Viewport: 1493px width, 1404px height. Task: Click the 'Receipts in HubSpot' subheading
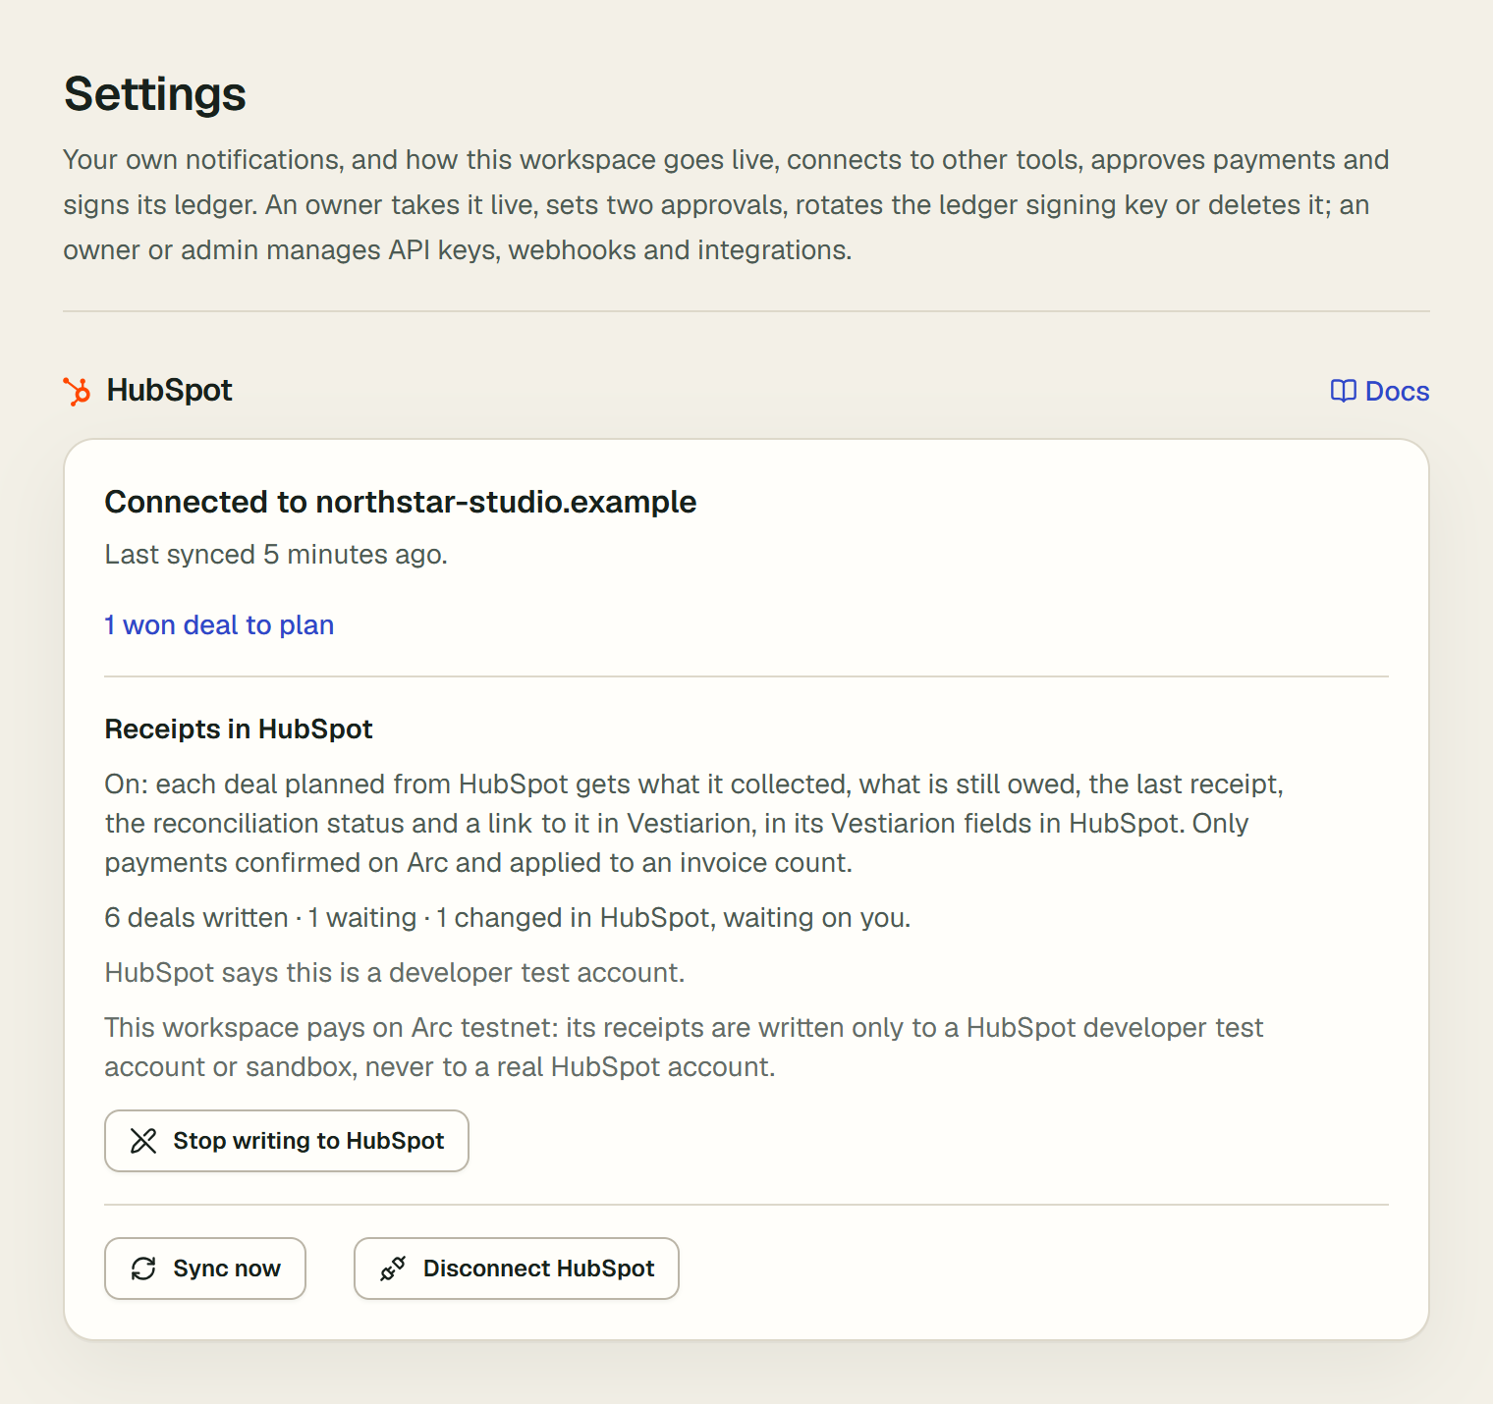point(239,729)
